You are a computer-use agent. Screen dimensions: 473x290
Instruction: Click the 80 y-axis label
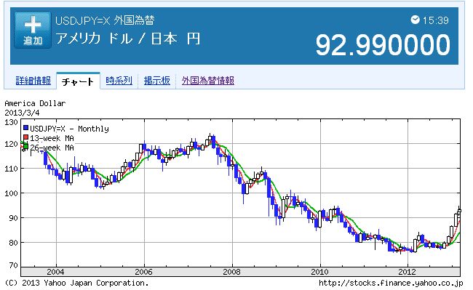tap(13, 243)
